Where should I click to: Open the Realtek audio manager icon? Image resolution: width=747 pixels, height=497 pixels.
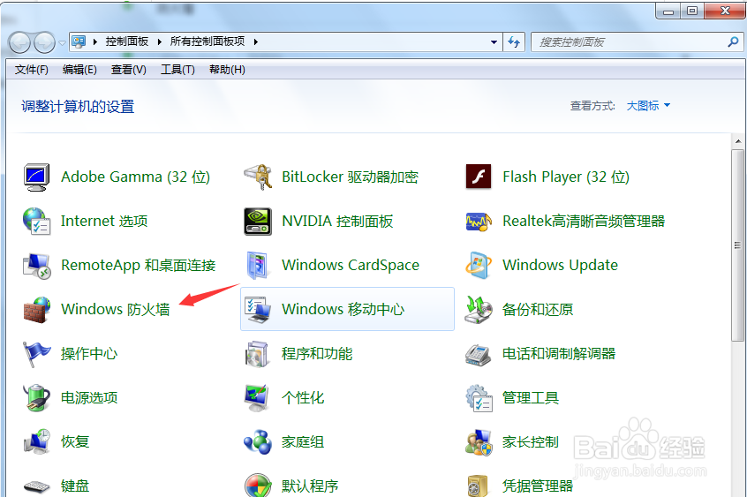point(479,221)
